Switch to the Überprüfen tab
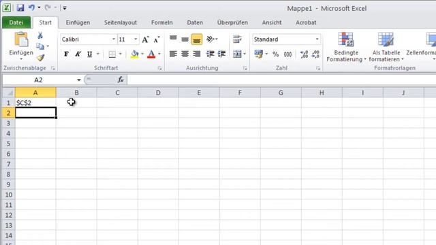The image size is (436, 245). coord(232,22)
